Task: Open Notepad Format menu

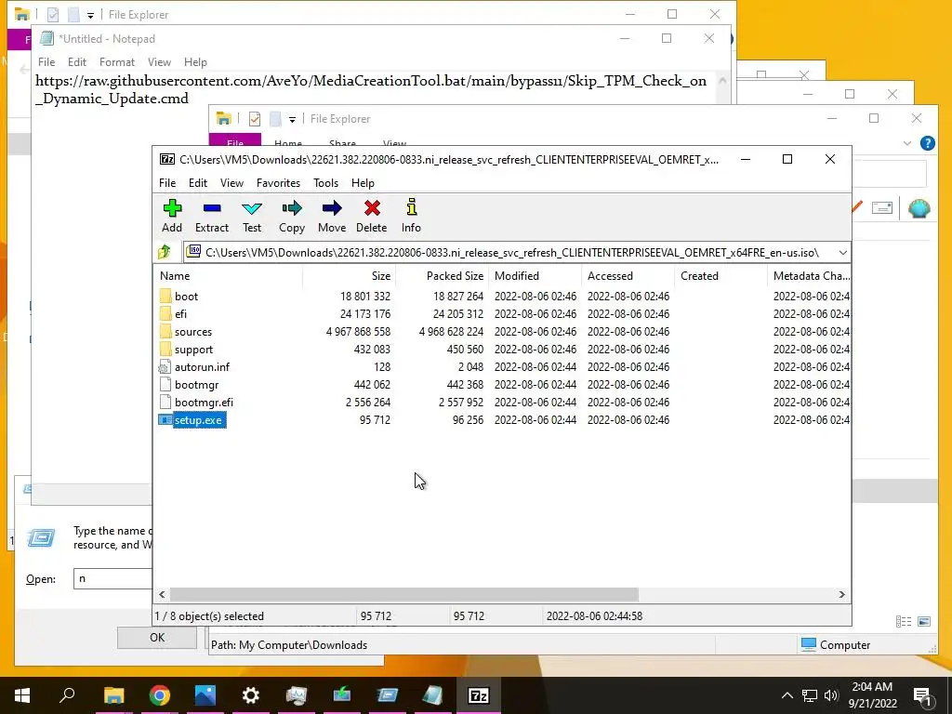Action: [x=116, y=62]
